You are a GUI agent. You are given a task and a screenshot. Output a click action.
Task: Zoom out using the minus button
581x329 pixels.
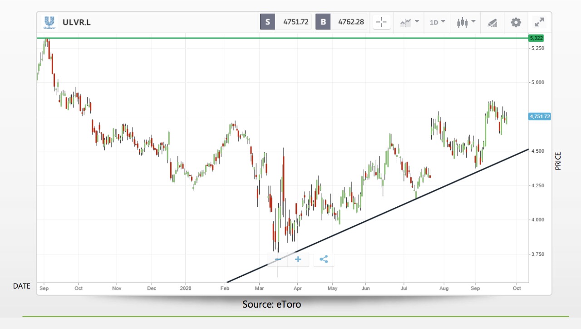tap(278, 259)
